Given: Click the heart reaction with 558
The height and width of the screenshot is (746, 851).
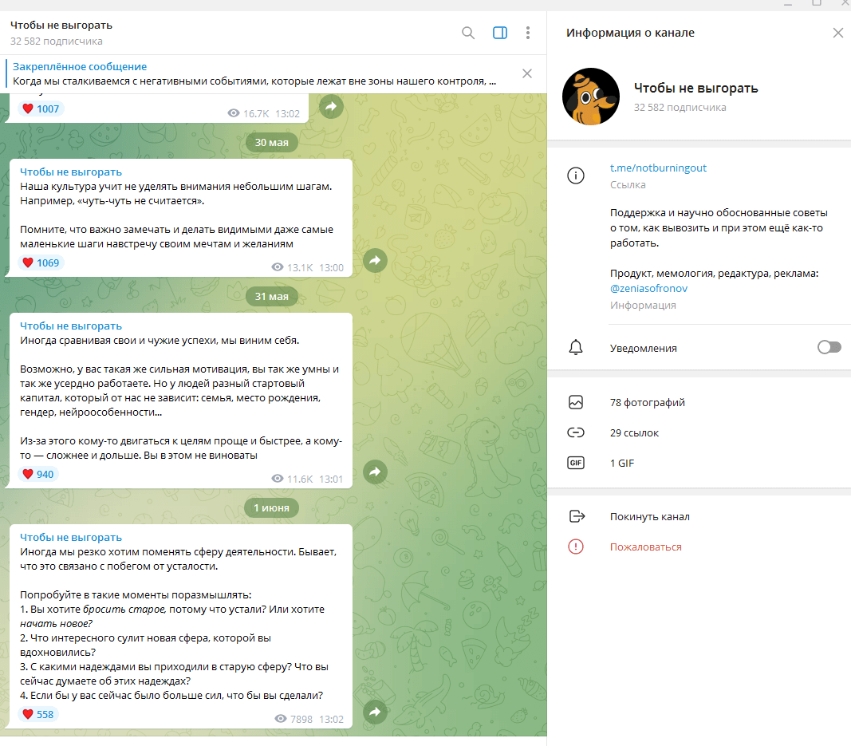Looking at the screenshot, I should point(37,714).
